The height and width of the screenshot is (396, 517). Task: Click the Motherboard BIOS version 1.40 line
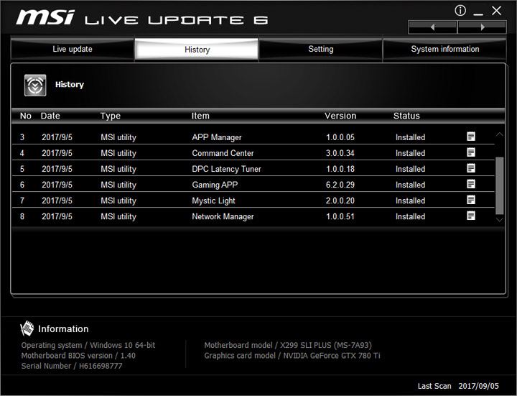coord(78,356)
